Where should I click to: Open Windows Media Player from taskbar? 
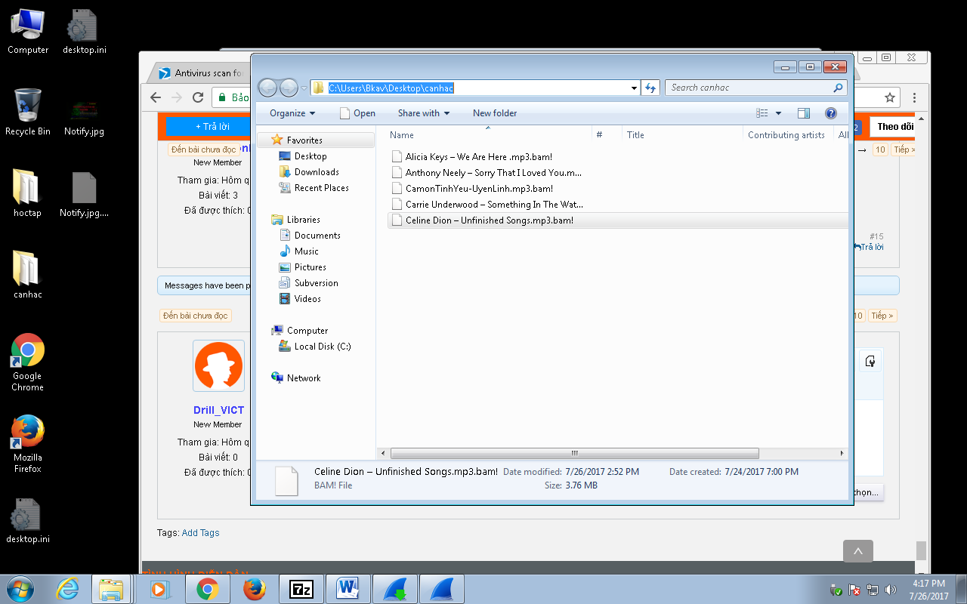point(160,589)
